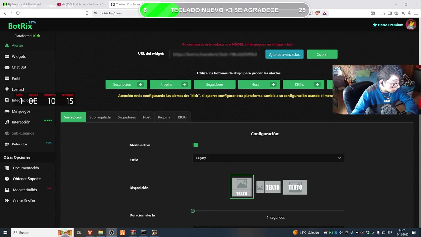Click the URL del widget field

215,54
